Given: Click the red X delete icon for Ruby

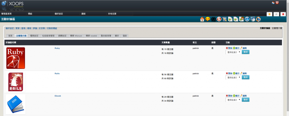Looking at the screenshot, I should (227, 48).
